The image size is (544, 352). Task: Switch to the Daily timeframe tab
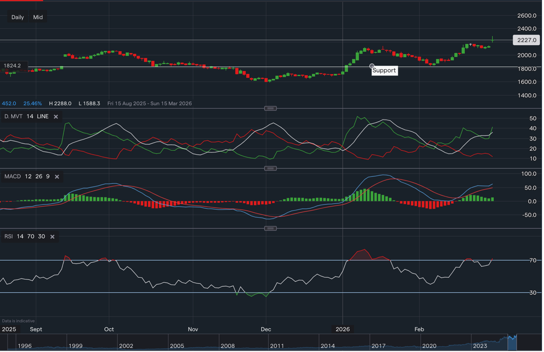pyautogui.click(x=17, y=17)
